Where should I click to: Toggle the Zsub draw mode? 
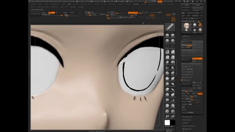click(x=72, y=12)
